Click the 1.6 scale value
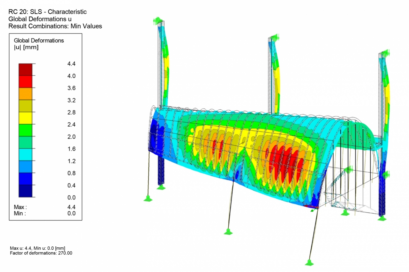Viewport: 409px width, 272px height. click(x=71, y=149)
